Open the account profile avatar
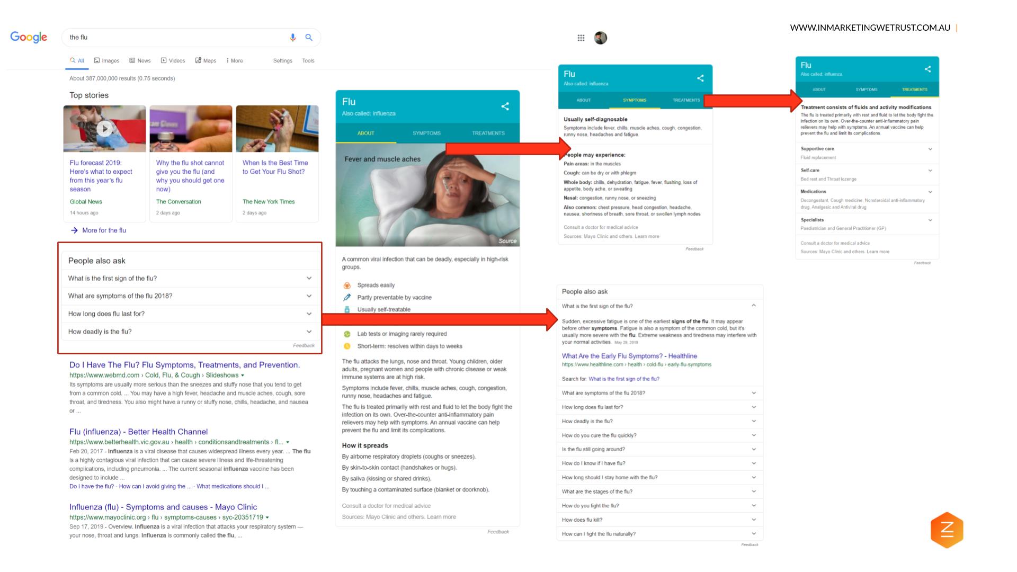 point(601,38)
